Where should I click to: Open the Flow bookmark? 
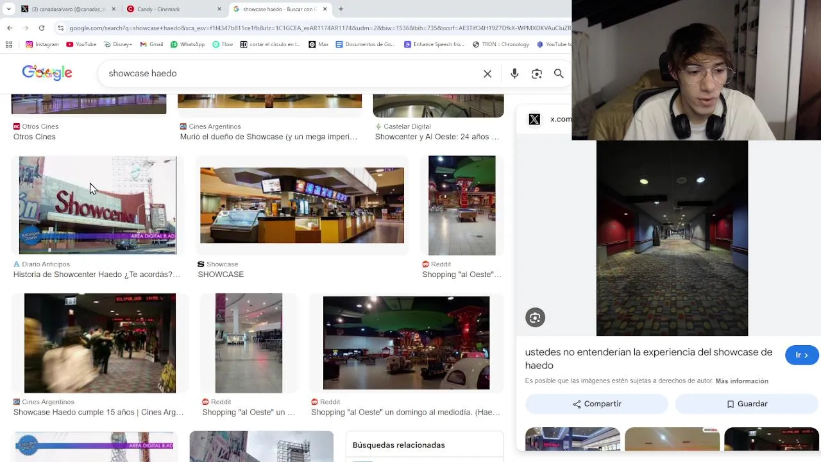click(223, 44)
